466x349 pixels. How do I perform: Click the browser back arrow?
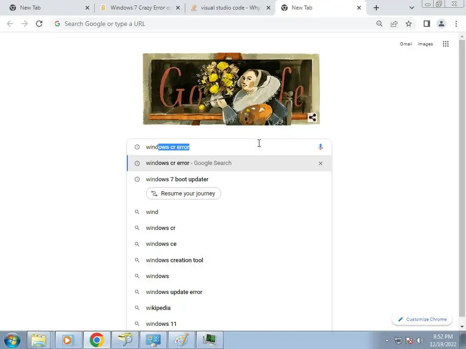[x=10, y=24]
